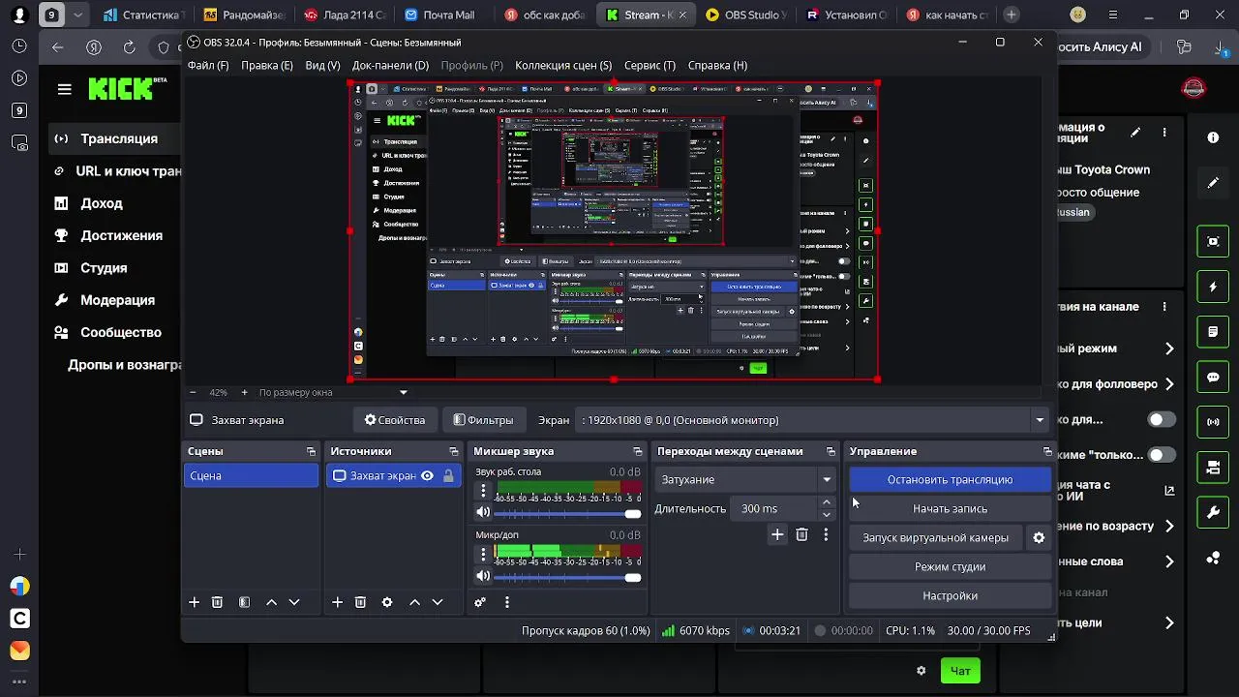Expand the 'ый режим' chevron in Kick
This screenshot has height=697, width=1239.
tap(1169, 348)
